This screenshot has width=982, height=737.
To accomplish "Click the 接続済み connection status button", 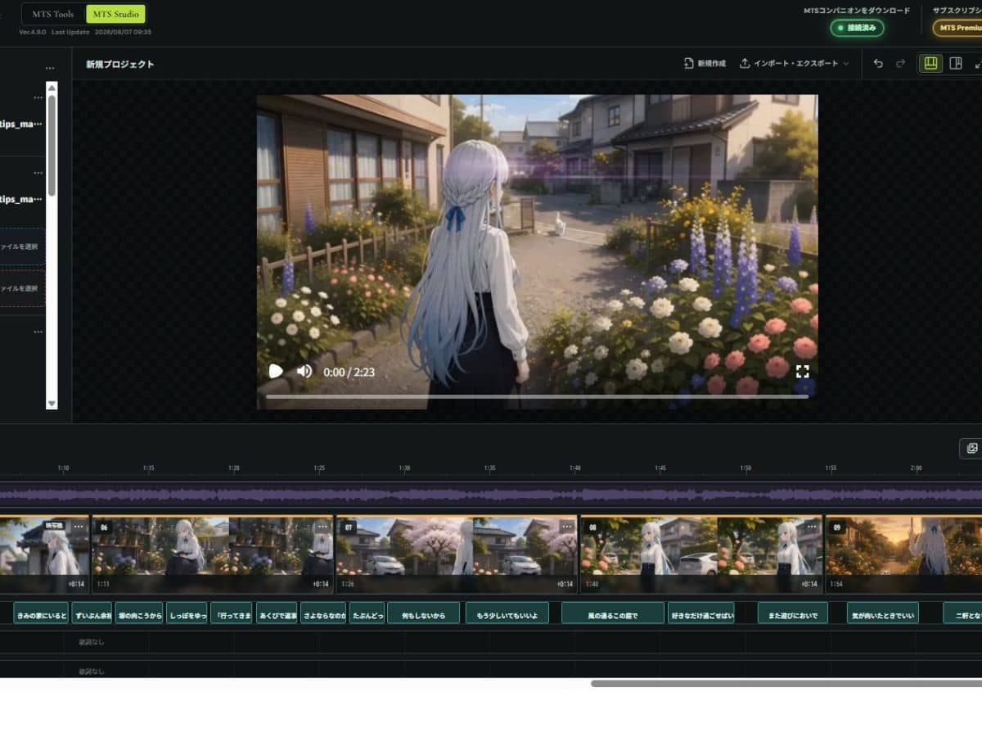I will (x=857, y=28).
